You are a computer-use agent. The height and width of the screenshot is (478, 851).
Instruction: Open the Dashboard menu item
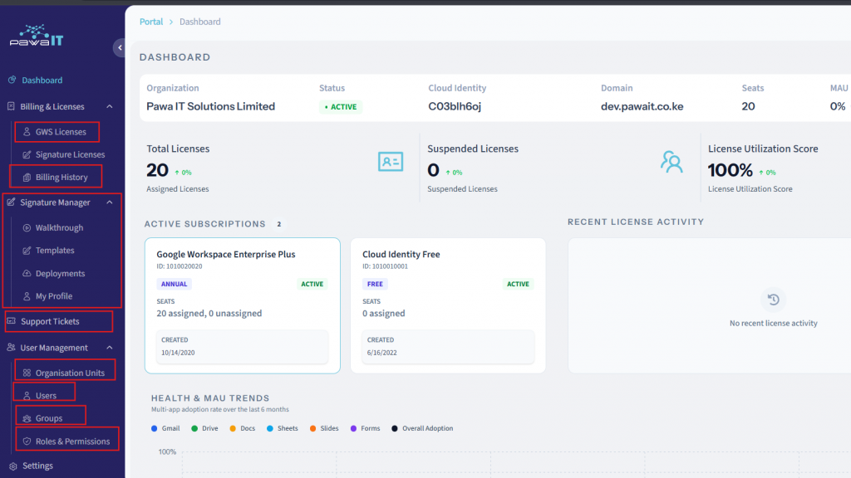point(42,80)
